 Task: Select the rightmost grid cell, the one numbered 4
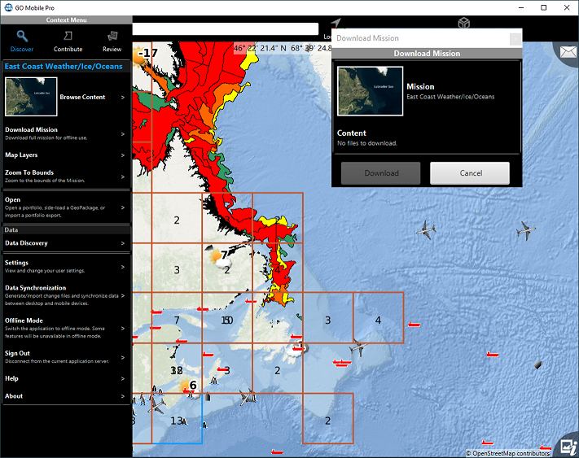tap(378, 318)
